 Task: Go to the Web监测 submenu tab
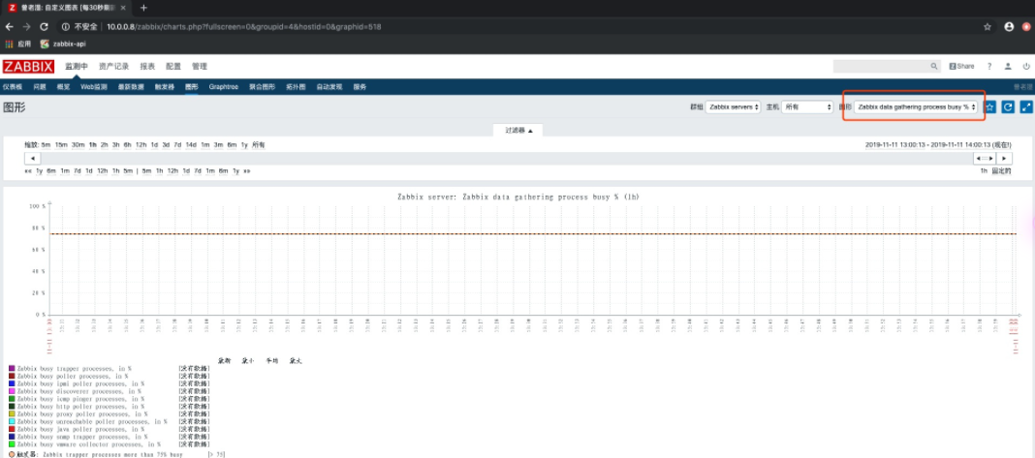(x=94, y=87)
